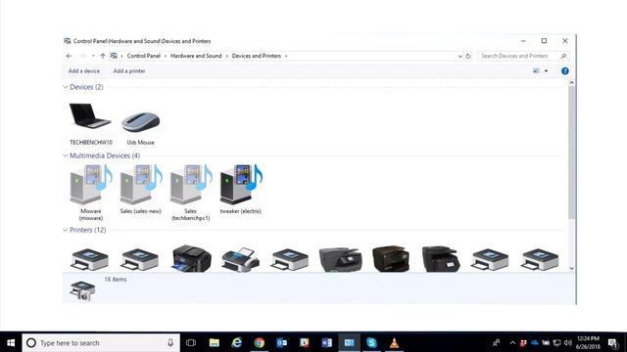627x352 pixels.
Task: Click the help question mark icon
Action: pyautogui.click(x=564, y=71)
